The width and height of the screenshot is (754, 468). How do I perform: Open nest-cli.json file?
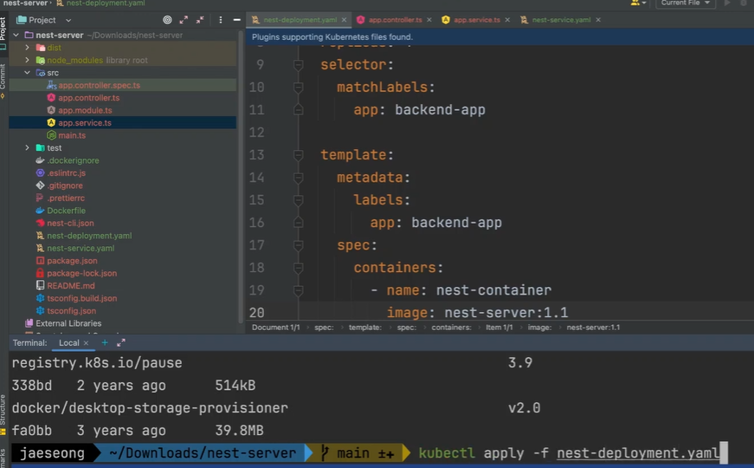(70, 223)
